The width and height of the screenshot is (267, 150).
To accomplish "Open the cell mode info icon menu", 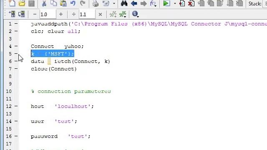I will point(135,14).
